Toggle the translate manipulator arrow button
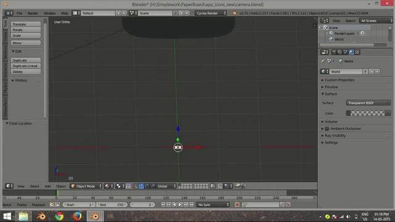Image resolution: width=395 pixels, height=222 pixels. point(141,186)
